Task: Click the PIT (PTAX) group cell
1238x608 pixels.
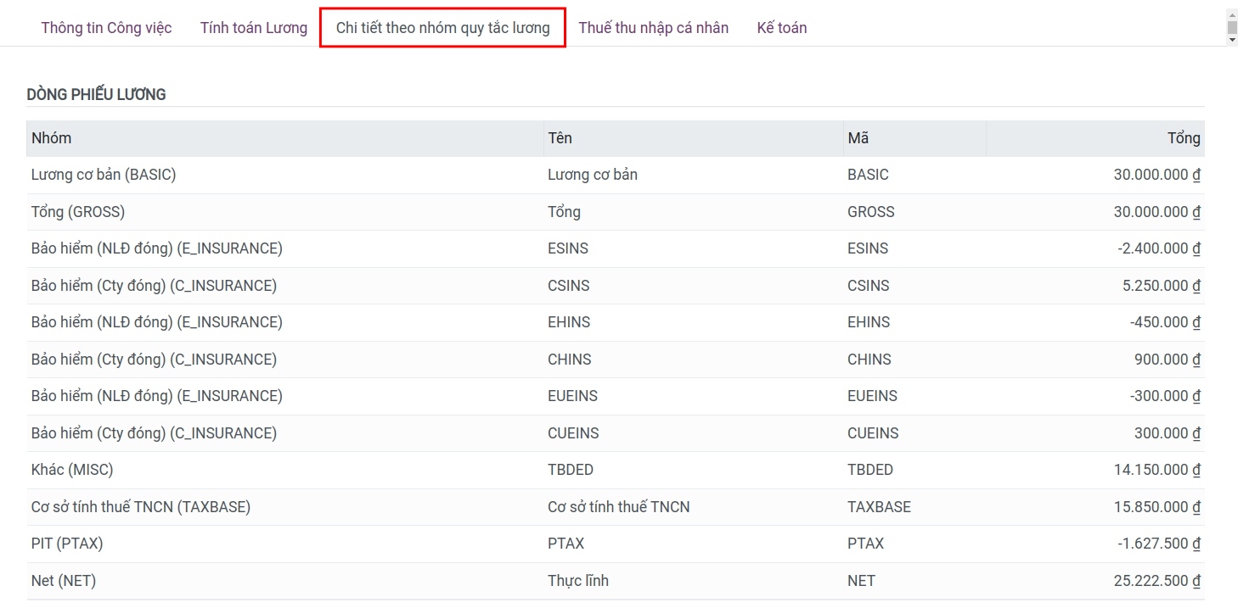Action: (67, 544)
